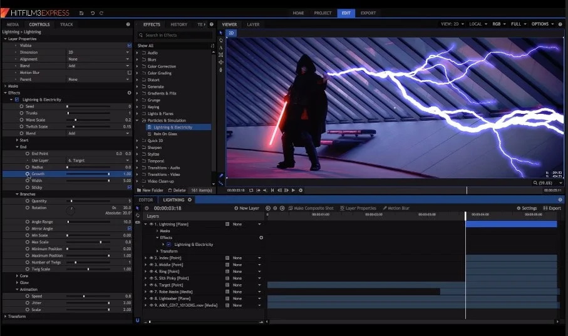
Task: Open the VIEW: 2D dropdown
Action: [452, 24]
